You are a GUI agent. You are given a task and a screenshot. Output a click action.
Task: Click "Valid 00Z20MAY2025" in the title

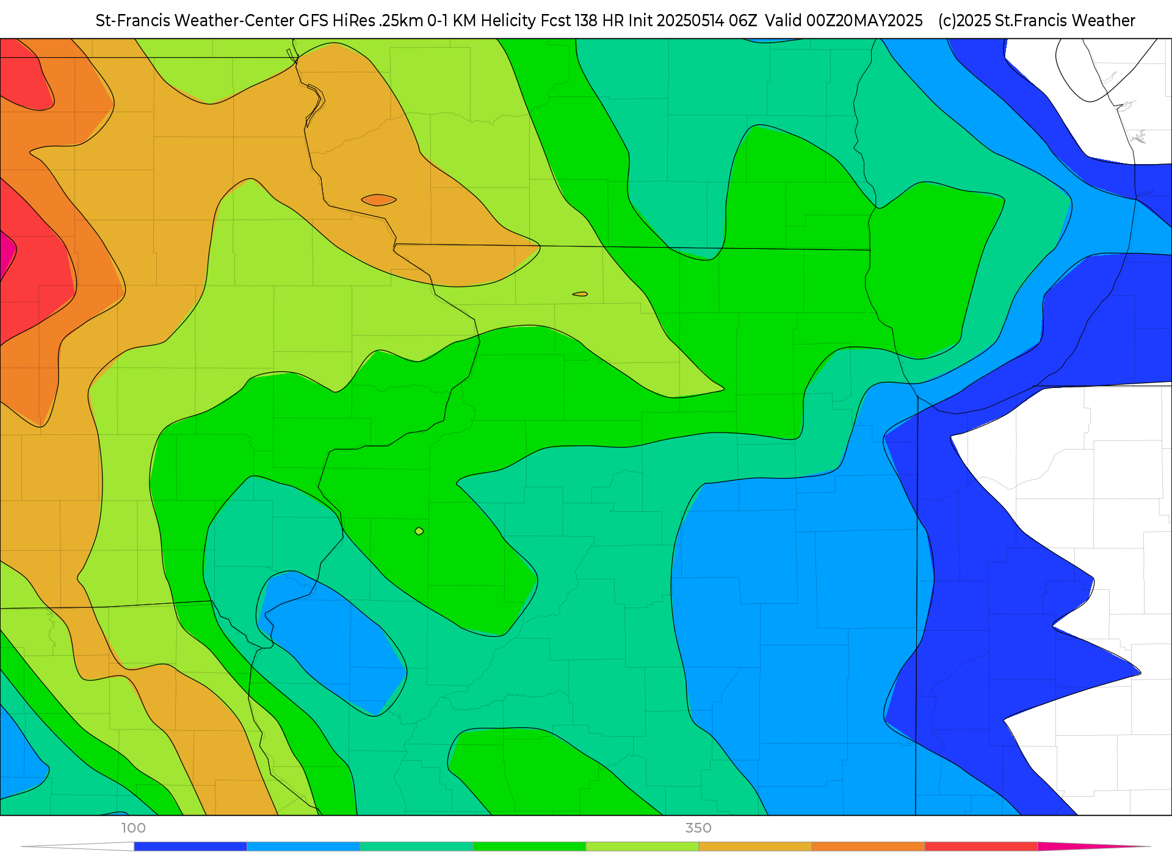click(x=844, y=21)
